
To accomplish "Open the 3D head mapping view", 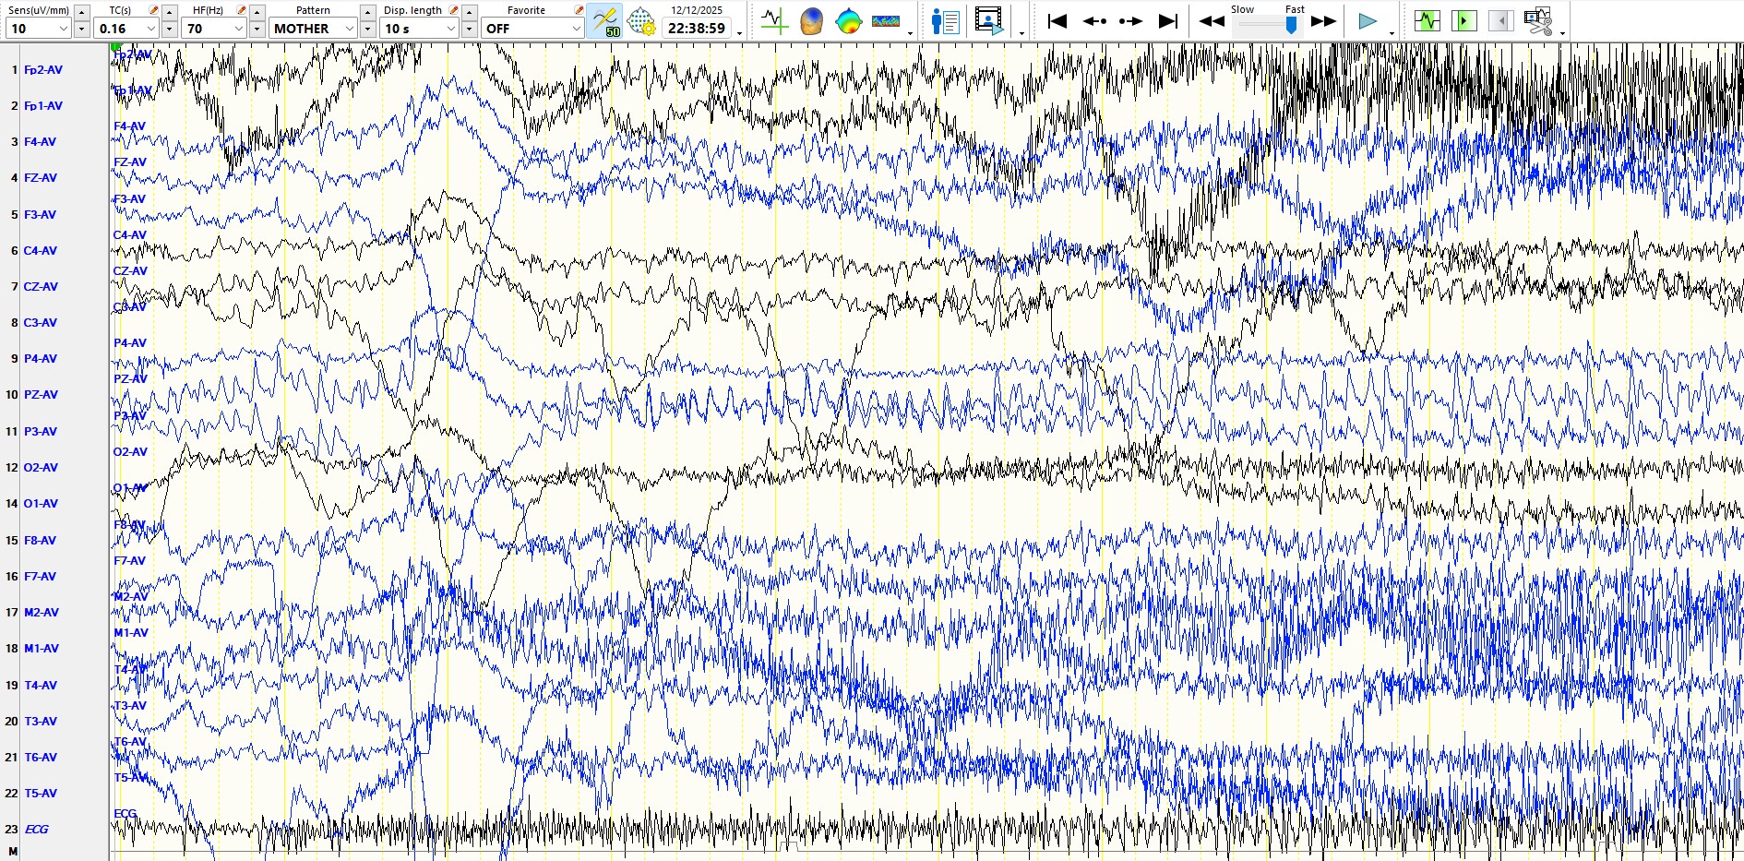I will click(x=811, y=21).
